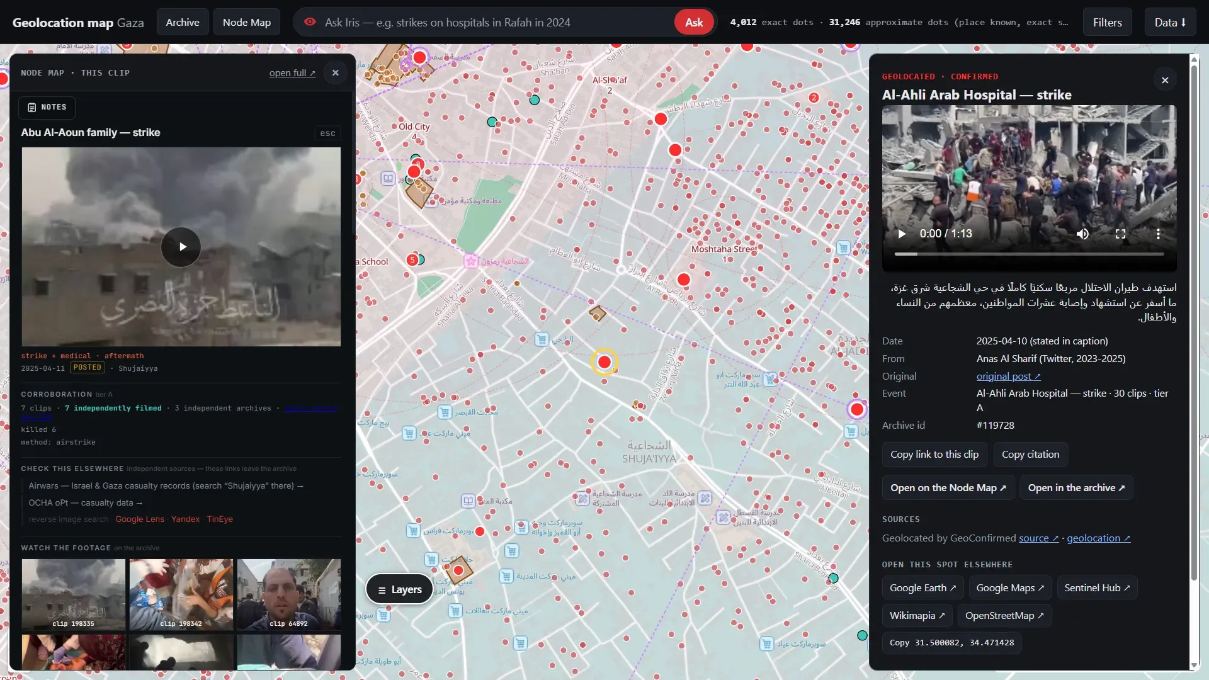Image resolution: width=1209 pixels, height=680 pixels.
Task: Open the Filters menu
Action: tap(1107, 22)
